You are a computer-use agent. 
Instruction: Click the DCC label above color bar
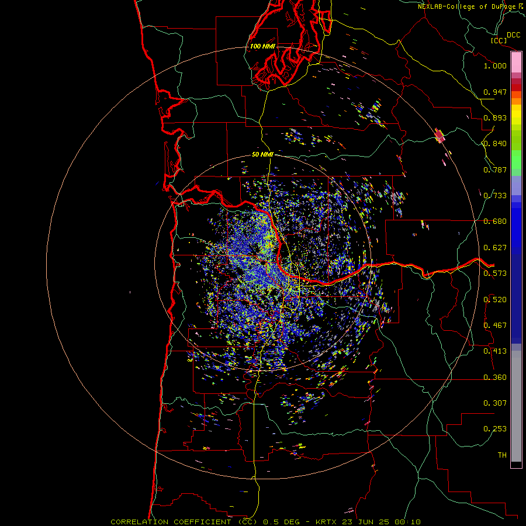click(x=513, y=35)
